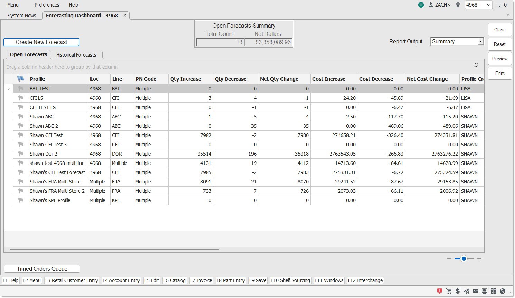The image size is (515, 298).
Task: Open the calculator icon in status bar
Action: [494, 291]
